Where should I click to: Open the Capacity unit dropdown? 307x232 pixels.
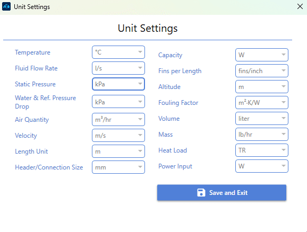pyautogui.click(x=262, y=55)
